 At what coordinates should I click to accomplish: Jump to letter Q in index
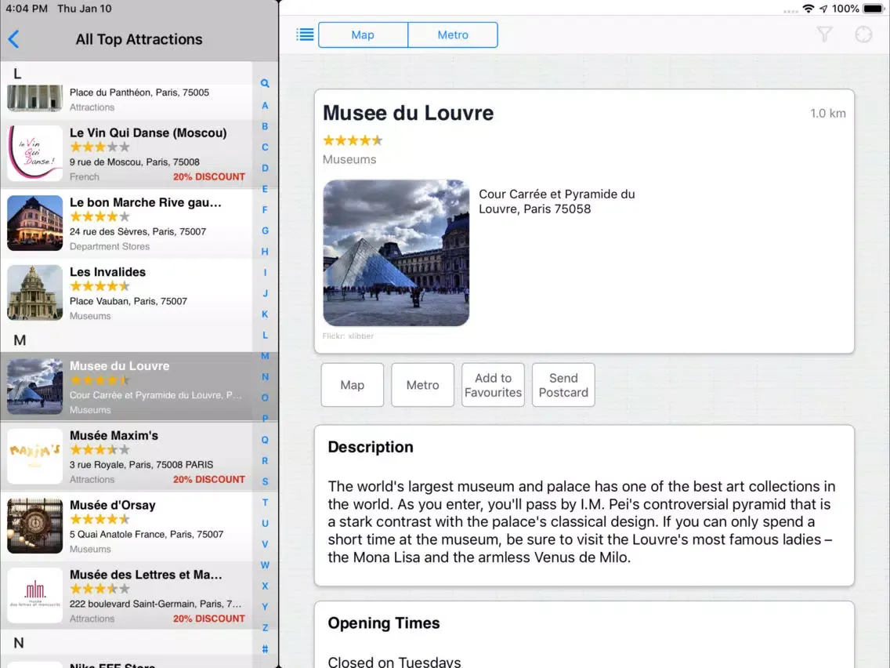265,440
